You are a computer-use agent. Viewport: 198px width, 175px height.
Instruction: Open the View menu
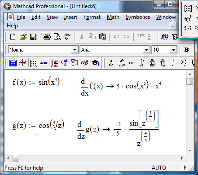click(x=52, y=17)
